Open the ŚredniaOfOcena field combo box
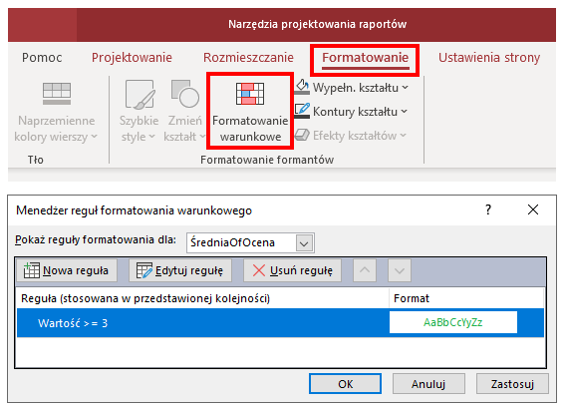The height and width of the screenshot is (409, 566). (x=250, y=242)
